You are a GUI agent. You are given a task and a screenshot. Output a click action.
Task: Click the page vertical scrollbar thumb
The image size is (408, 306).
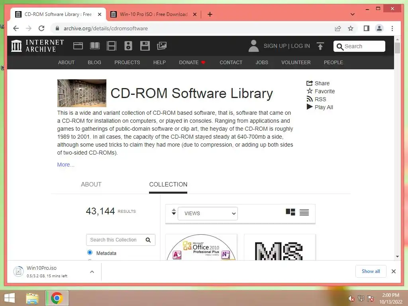[x=397, y=48]
